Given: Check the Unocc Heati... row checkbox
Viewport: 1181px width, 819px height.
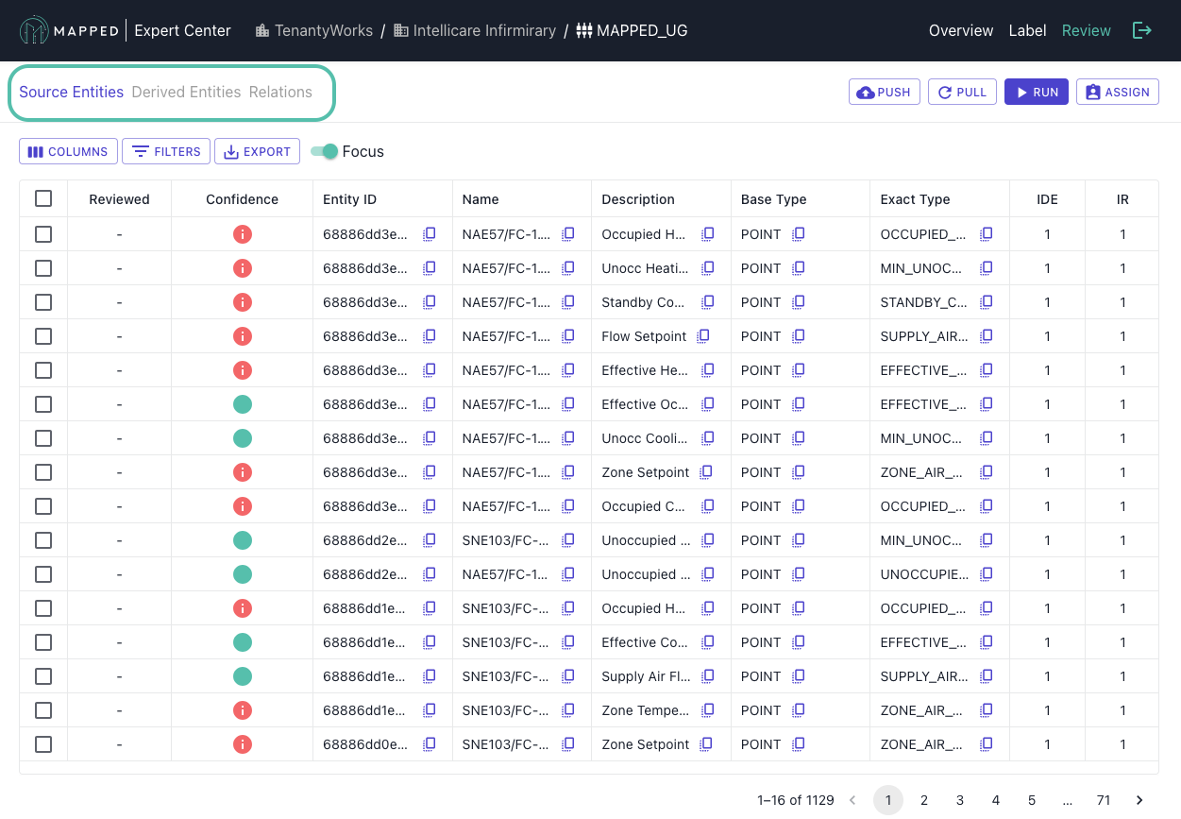Looking at the screenshot, I should coord(43,268).
